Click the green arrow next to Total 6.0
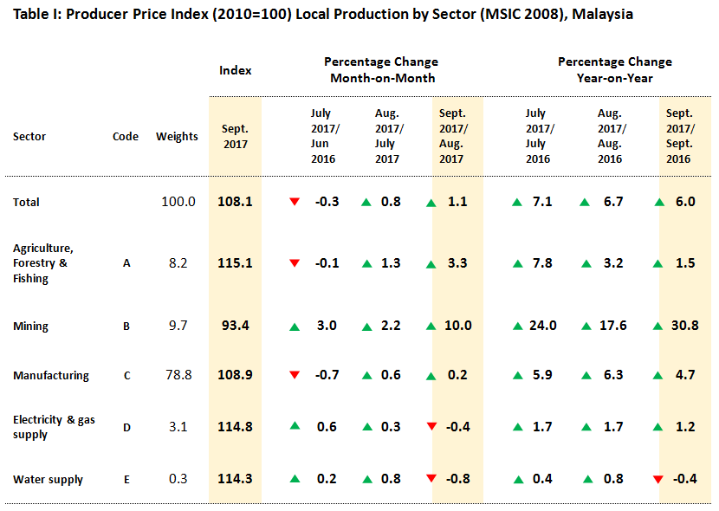 pos(658,202)
